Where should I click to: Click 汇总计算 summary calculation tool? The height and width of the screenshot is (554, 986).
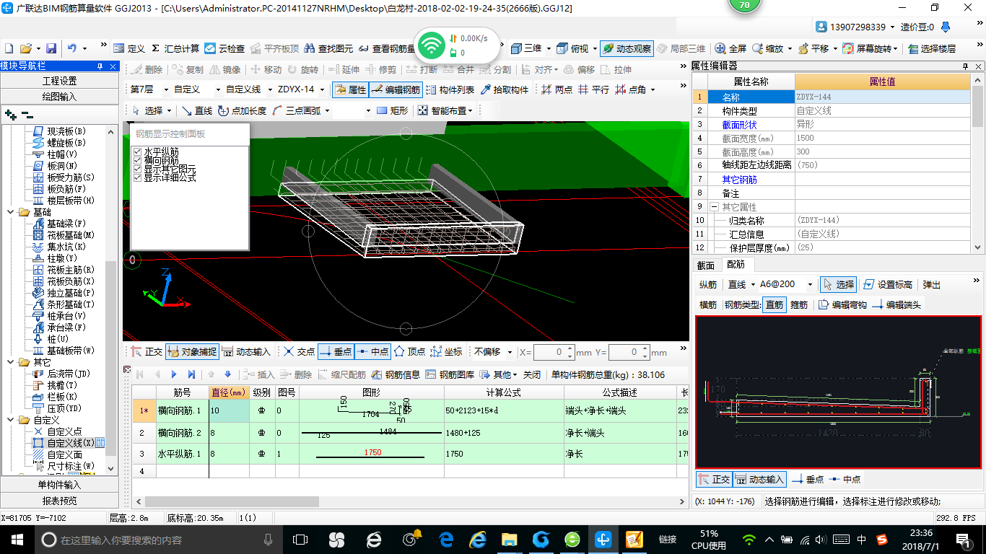[175, 48]
